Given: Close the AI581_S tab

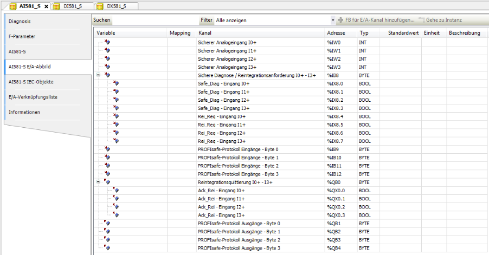Looking at the screenshot, I should pyautogui.click(x=47, y=6).
